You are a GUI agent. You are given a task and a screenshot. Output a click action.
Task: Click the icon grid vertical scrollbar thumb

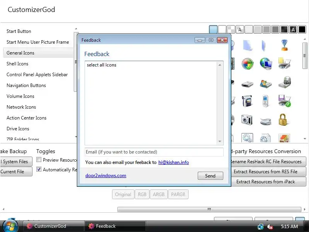tap(305, 56)
